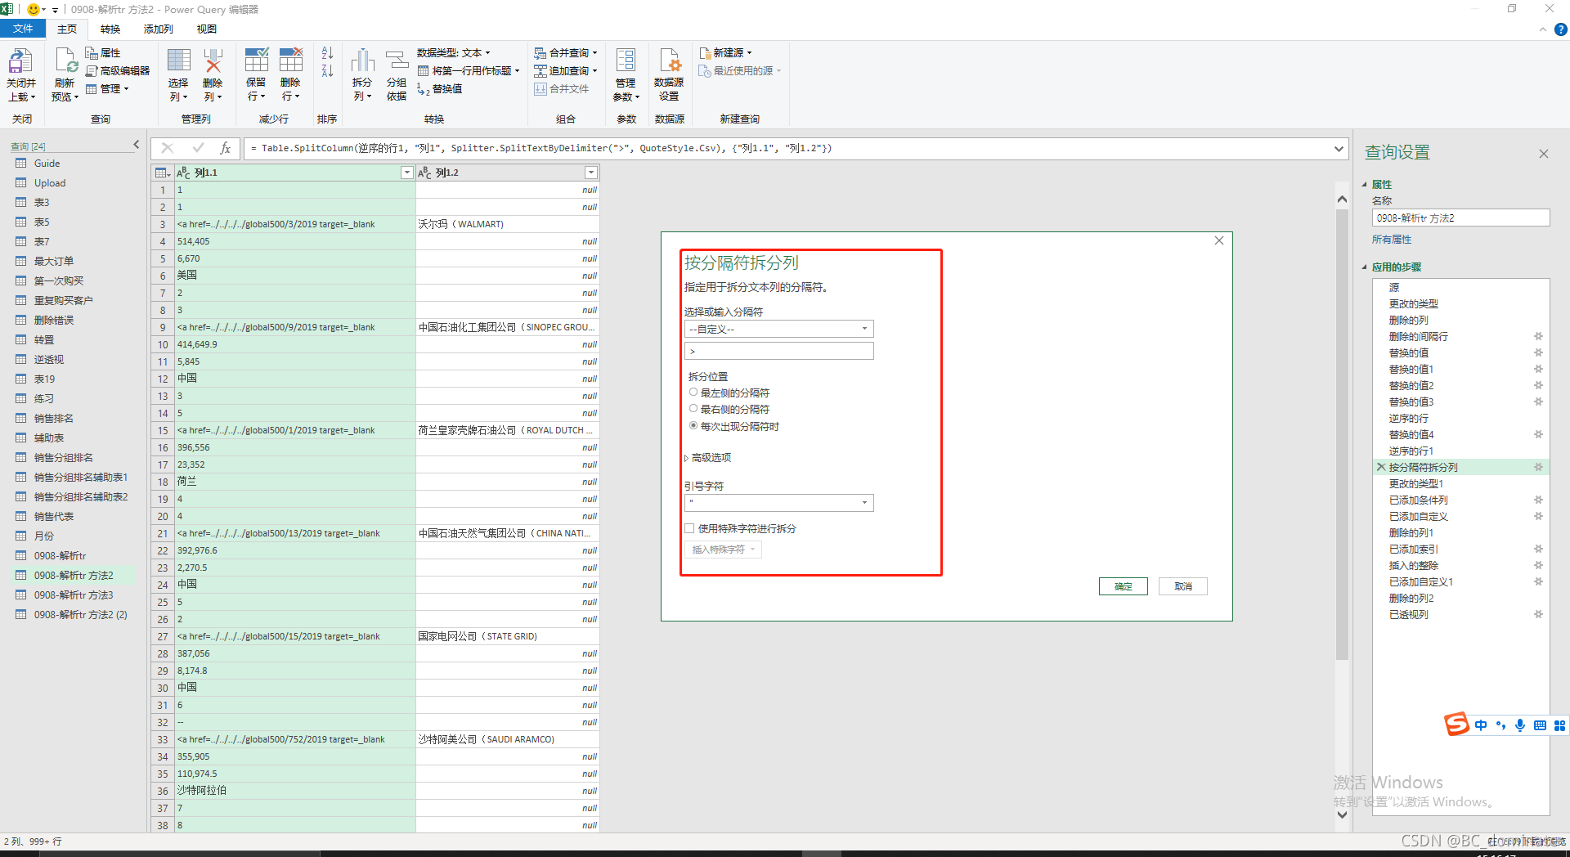Select the rightmost delimiter (最右侧的分隔符) option
1570x857 pixels.
click(x=693, y=409)
